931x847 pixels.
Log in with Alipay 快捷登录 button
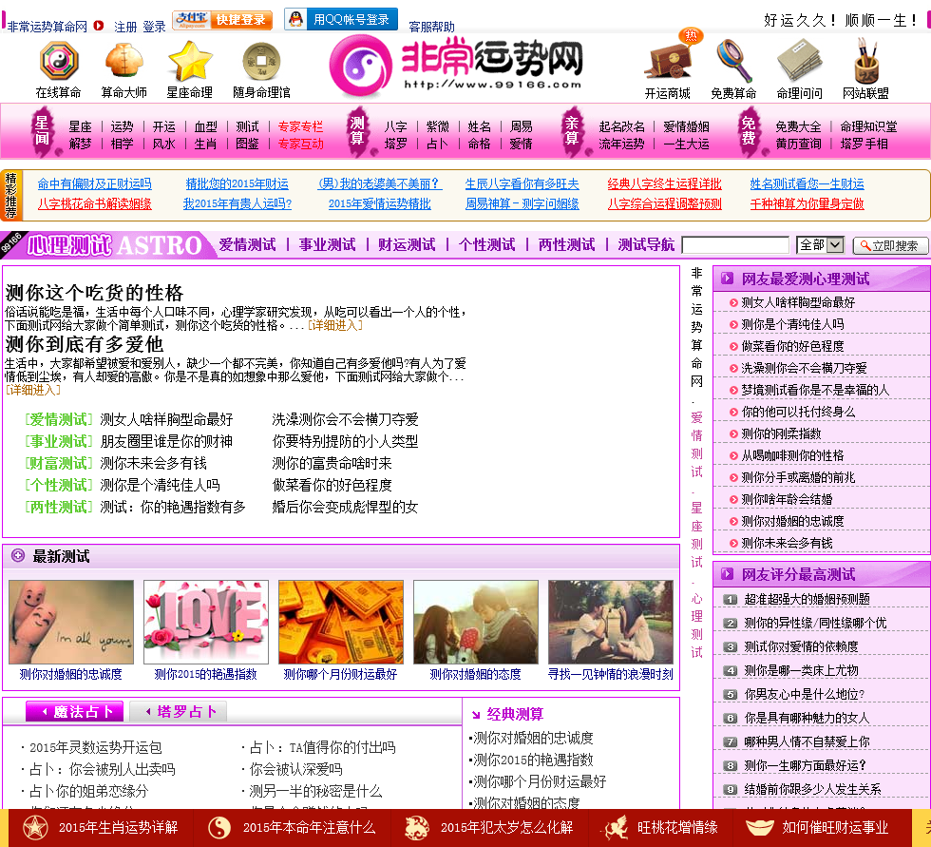pyautogui.click(x=222, y=20)
